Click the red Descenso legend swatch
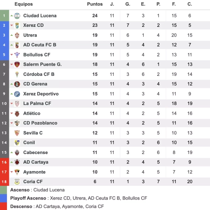Image resolution: width=210 pixels, height=210 pixels. tap(3, 206)
